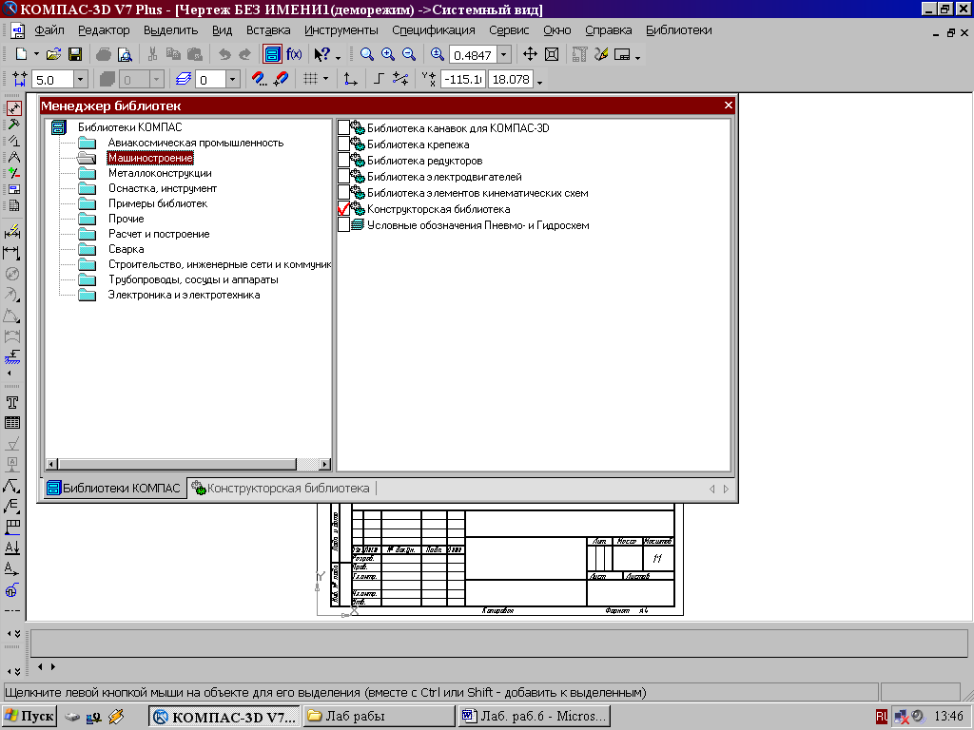Show entire drawing with fit-all icon

pos(552,54)
